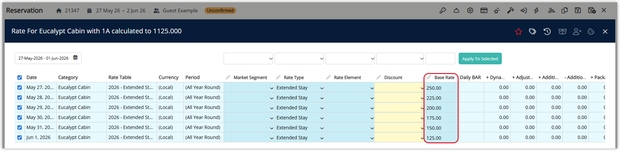Open Market Segment dropdown for May 28 row
Screen dimensions: 620x151
click(249, 98)
